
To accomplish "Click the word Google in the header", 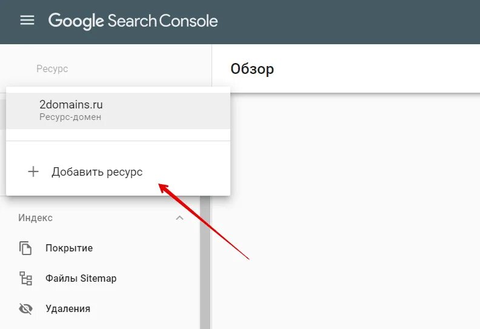I will 76,21.
